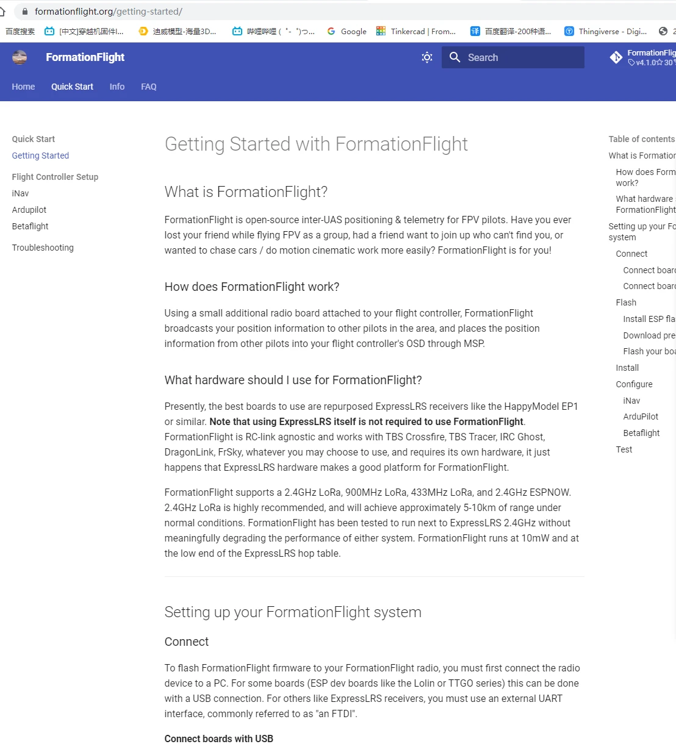Open iNav in Flight Controller Setup
Viewport: 676px width, 744px height.
point(21,193)
